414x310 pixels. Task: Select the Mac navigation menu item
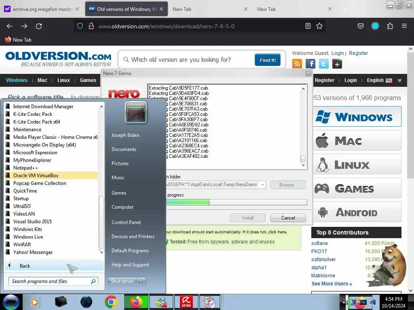(42, 80)
